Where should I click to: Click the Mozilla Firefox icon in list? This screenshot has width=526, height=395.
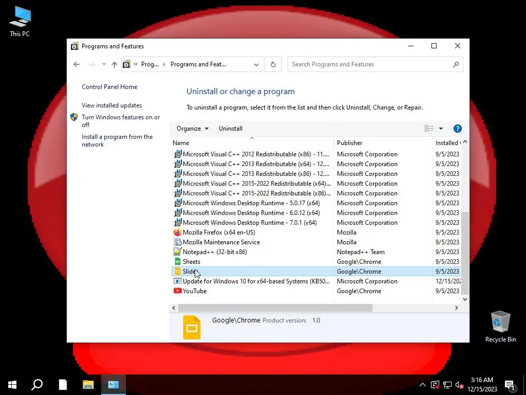tap(177, 232)
